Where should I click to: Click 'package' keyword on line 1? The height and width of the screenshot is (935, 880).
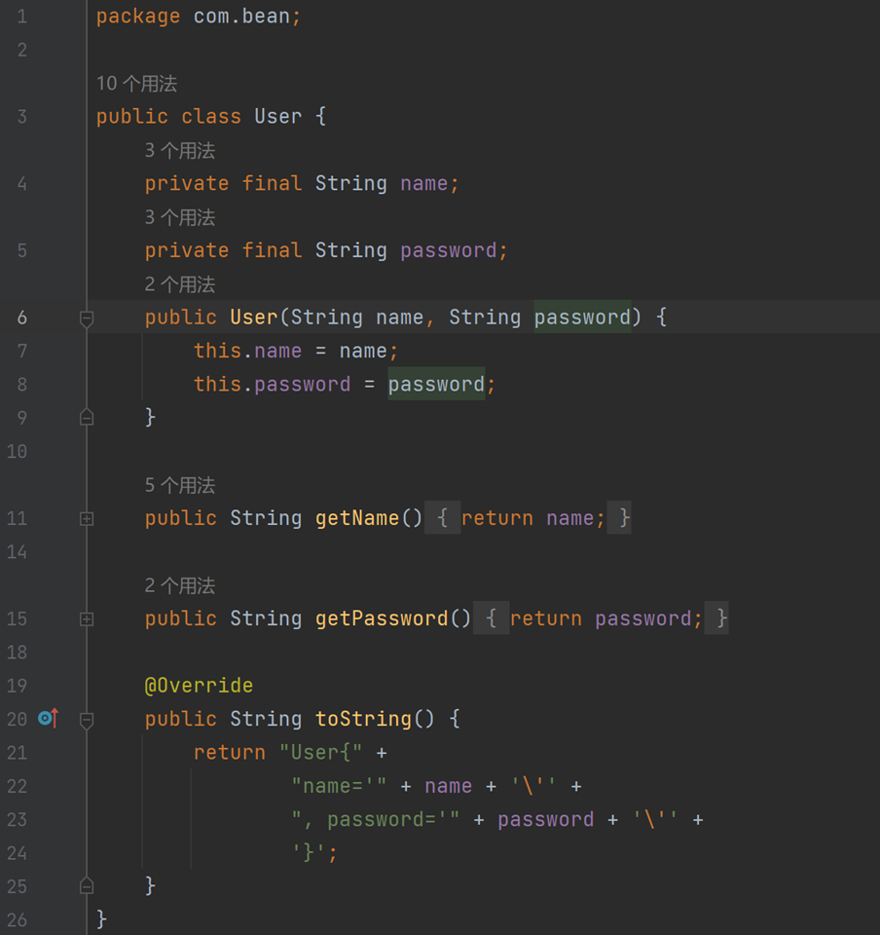click(137, 17)
